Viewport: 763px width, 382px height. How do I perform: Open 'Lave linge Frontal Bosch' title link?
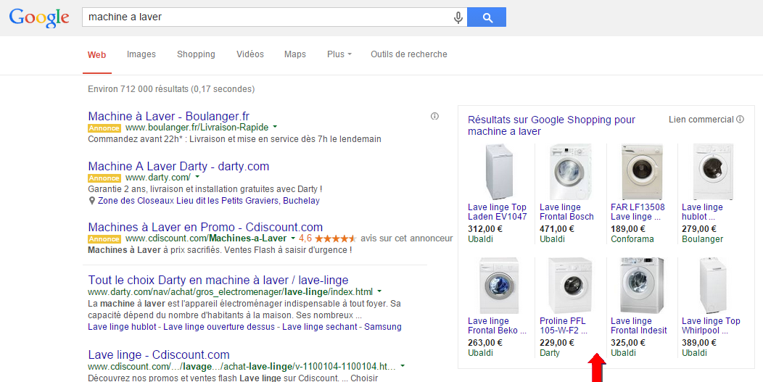point(566,212)
